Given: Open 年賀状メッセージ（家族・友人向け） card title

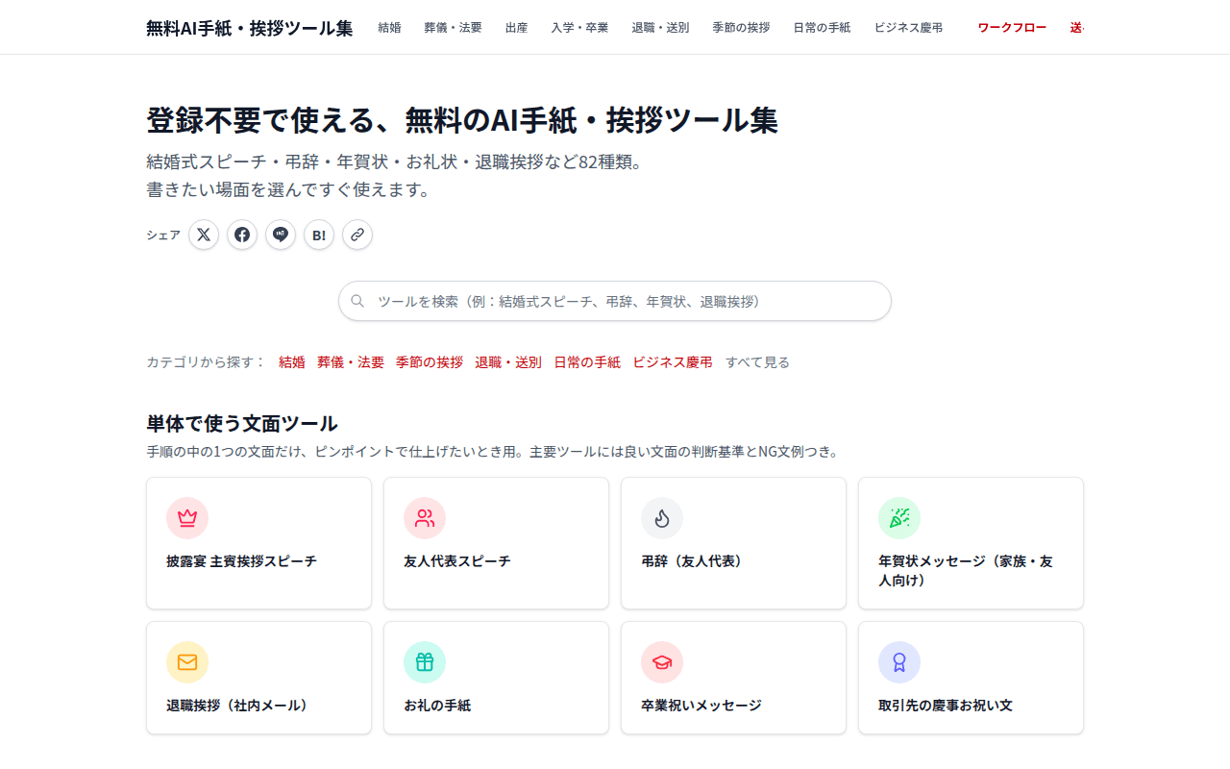Looking at the screenshot, I should point(966,571).
